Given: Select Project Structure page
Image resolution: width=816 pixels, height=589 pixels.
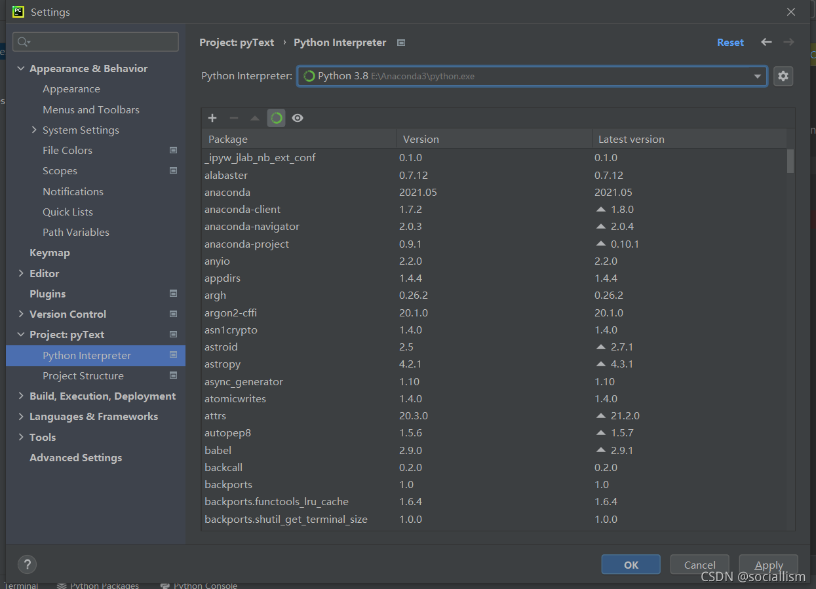Looking at the screenshot, I should tap(83, 375).
